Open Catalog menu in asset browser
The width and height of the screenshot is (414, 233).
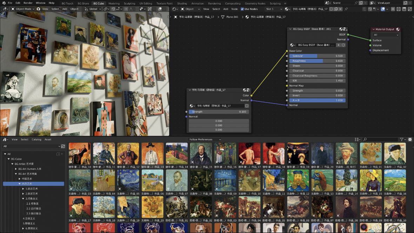click(x=36, y=139)
